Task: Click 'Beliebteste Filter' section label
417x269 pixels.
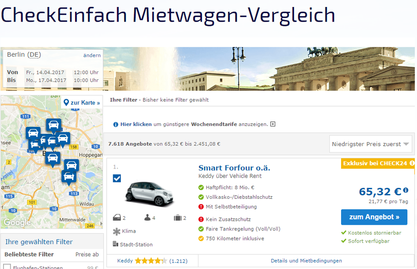Action: (29, 255)
